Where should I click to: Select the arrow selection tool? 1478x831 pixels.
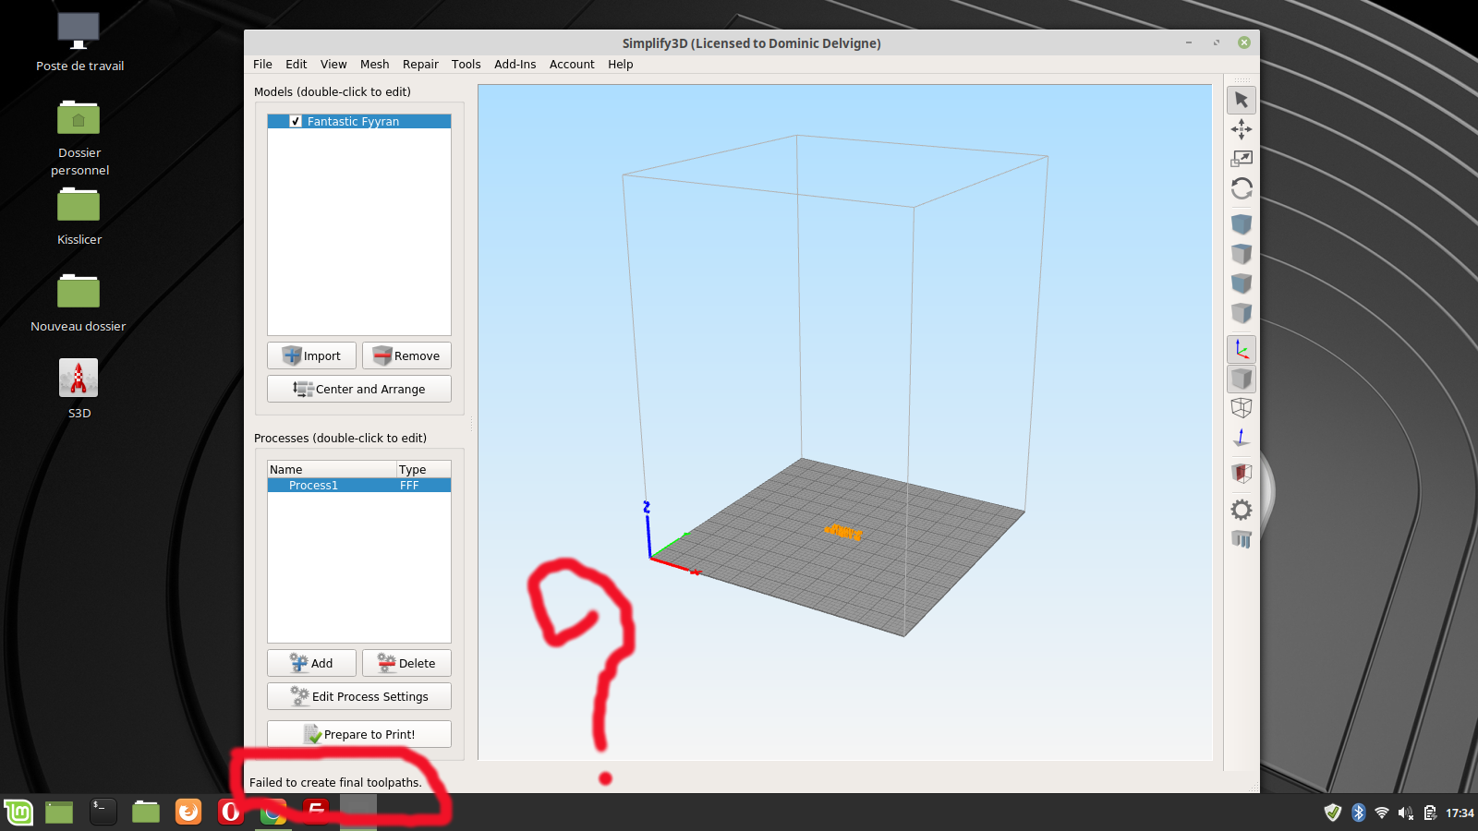(x=1242, y=100)
